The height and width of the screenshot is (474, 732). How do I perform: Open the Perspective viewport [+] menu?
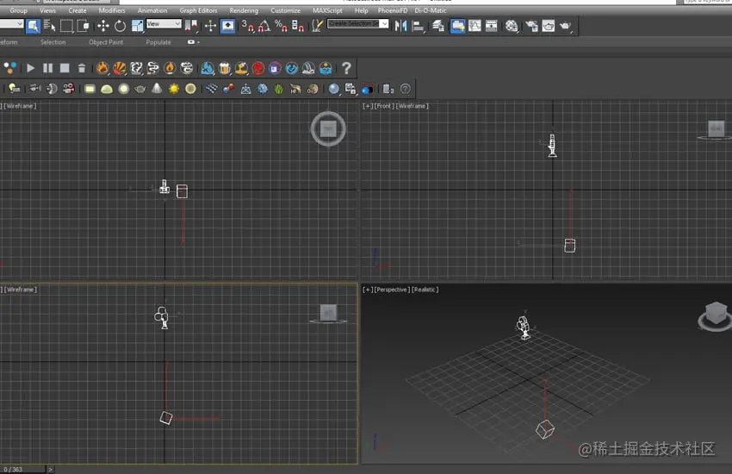click(x=368, y=290)
